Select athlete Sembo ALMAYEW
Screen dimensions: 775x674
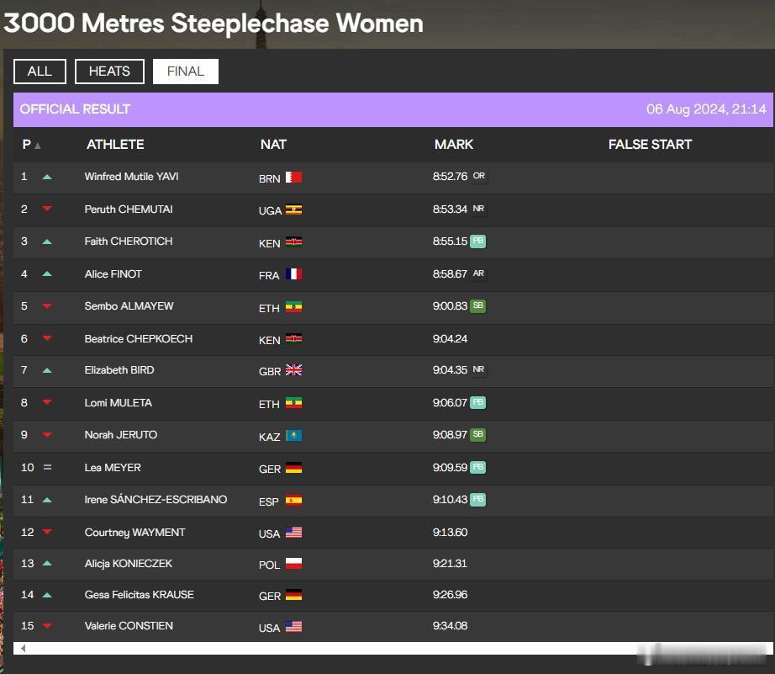point(129,305)
